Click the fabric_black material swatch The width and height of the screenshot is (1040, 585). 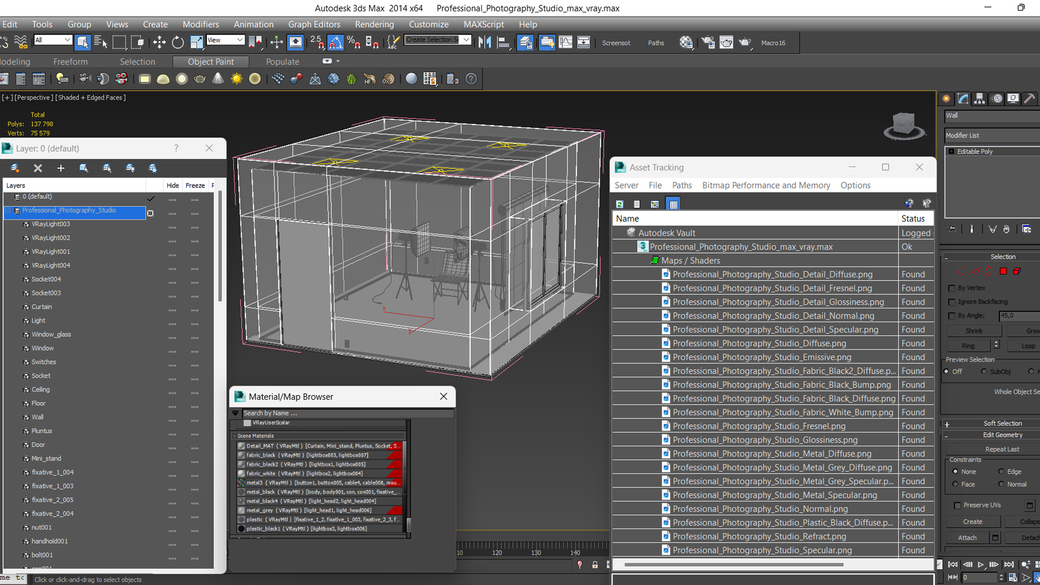(242, 456)
